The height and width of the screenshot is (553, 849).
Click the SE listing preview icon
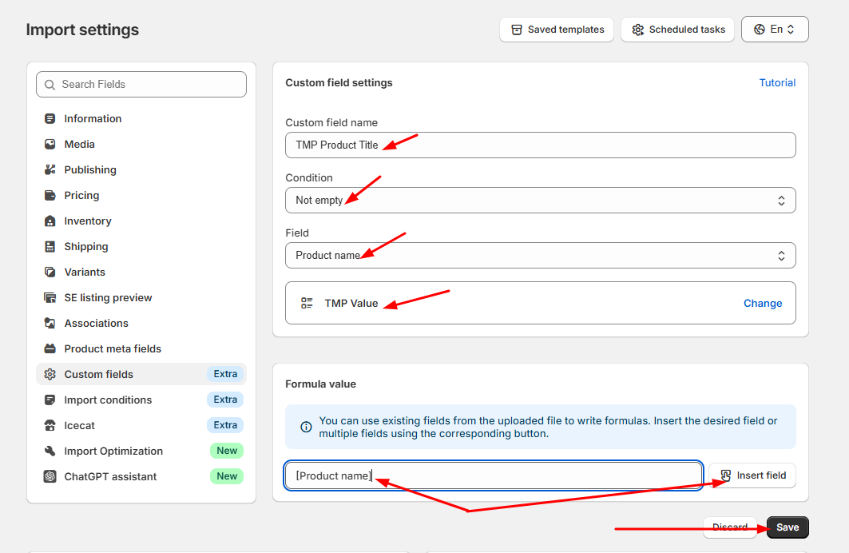coord(50,297)
